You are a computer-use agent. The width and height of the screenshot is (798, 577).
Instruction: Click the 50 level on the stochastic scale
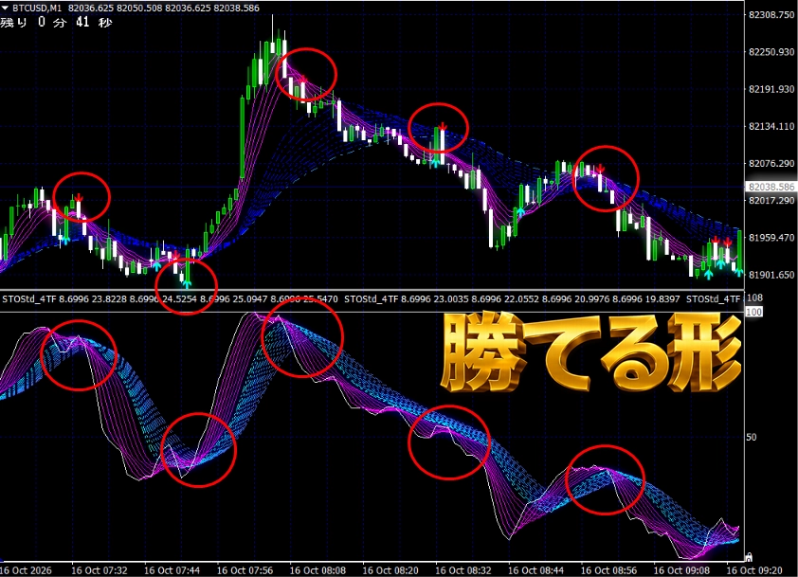point(751,437)
